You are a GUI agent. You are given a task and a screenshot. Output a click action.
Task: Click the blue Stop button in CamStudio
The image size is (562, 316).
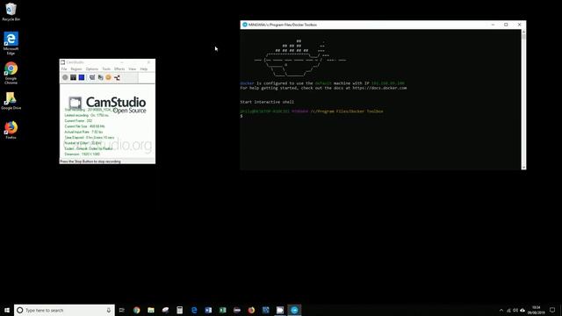point(82,77)
